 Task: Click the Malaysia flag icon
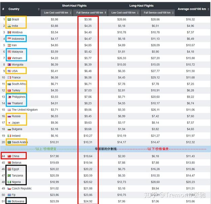pyautogui.click(x=9, y=52)
